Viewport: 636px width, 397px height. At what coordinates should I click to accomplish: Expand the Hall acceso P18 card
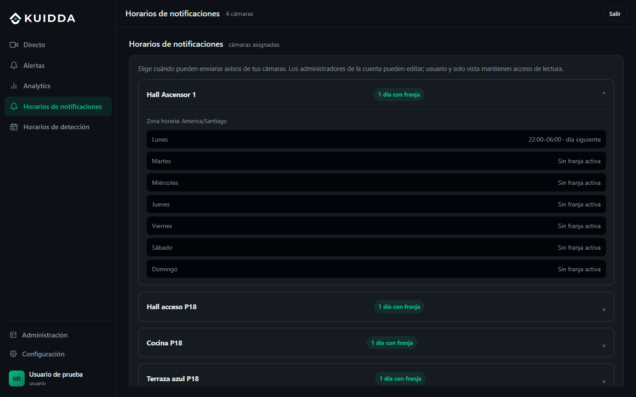pos(604,309)
